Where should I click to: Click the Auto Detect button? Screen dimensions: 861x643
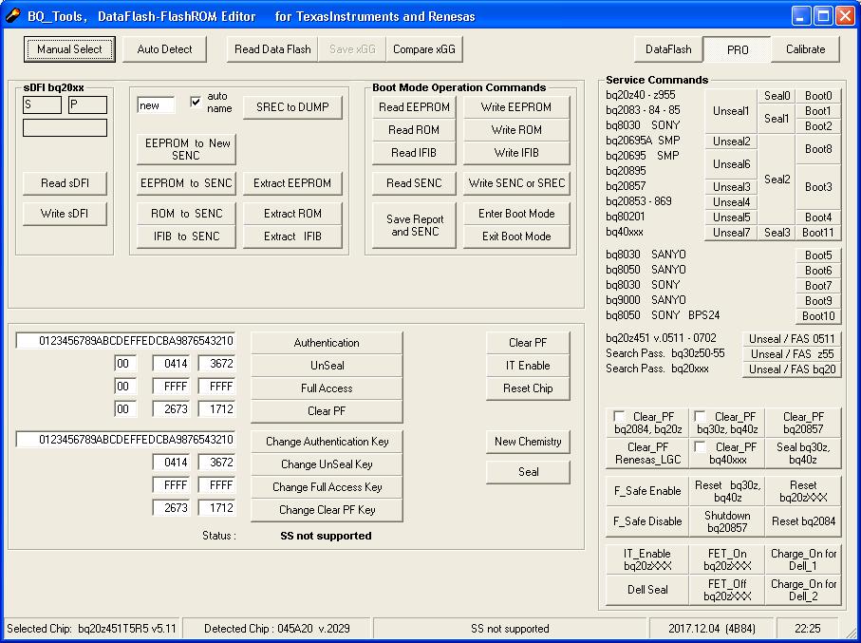165,49
